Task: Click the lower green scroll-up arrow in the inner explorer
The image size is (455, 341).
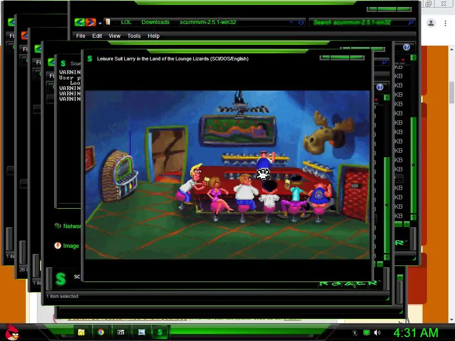Action: tap(387, 97)
